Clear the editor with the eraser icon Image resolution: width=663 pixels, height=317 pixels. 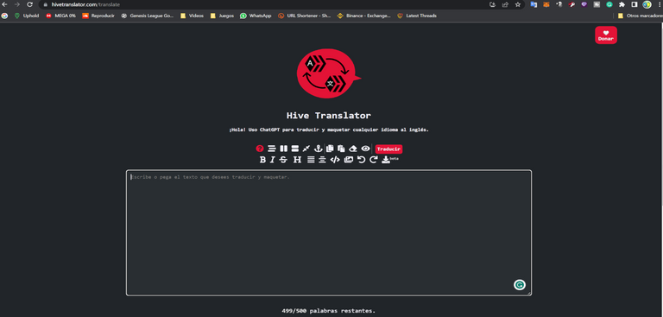353,149
